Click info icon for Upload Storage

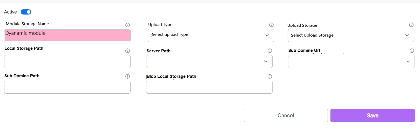tap(411, 25)
